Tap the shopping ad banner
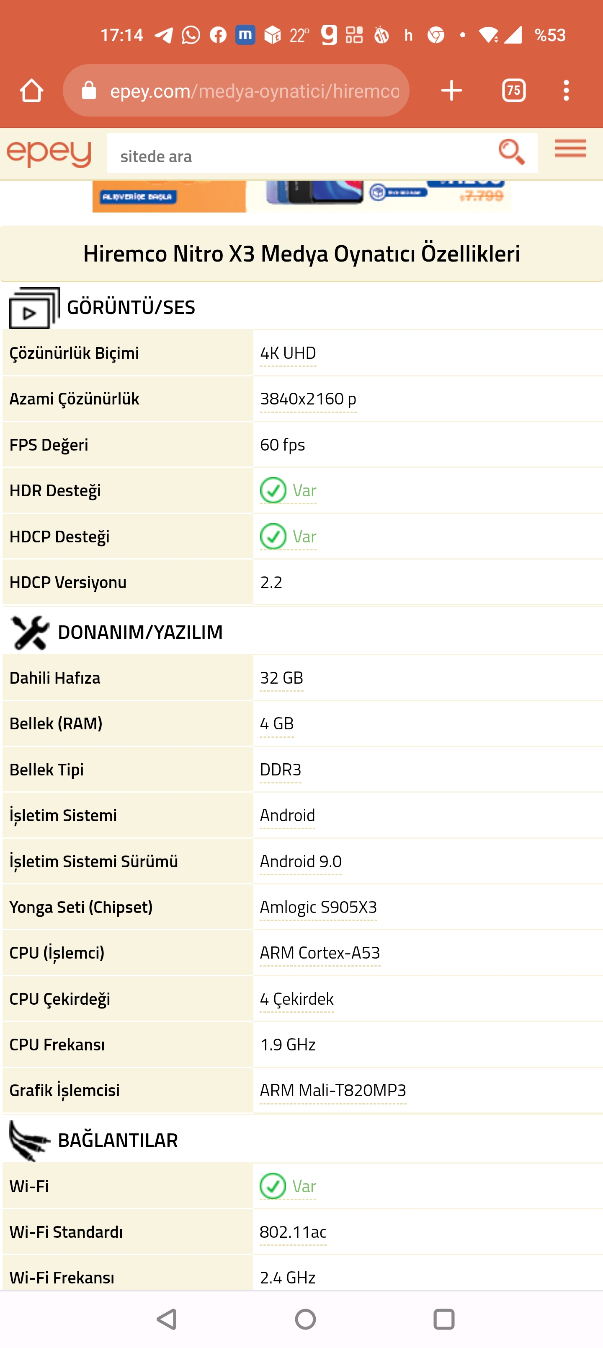The image size is (603, 1348). (301, 196)
